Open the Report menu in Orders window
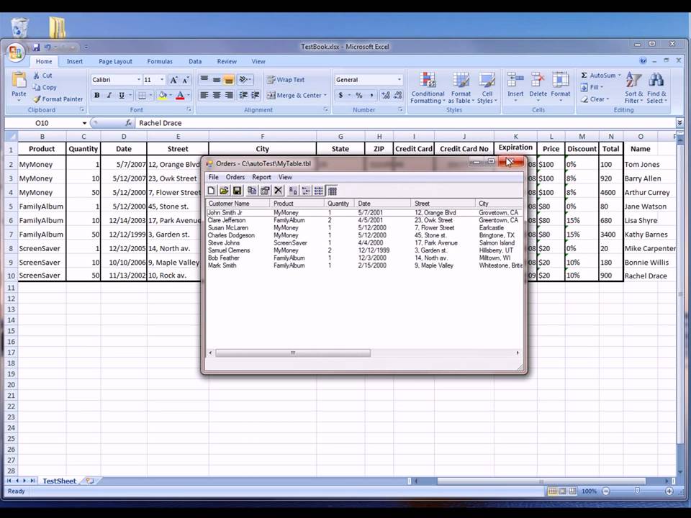Image resolution: width=691 pixels, height=518 pixels. (261, 177)
